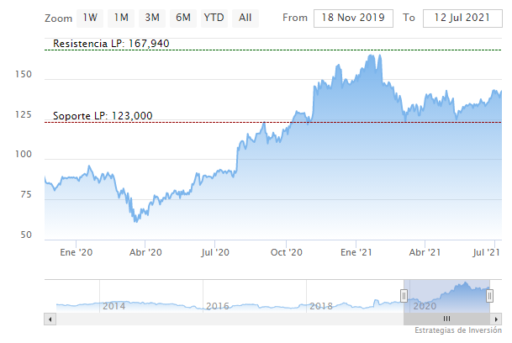Click the Soporte LP: 123,000 label

(102, 116)
